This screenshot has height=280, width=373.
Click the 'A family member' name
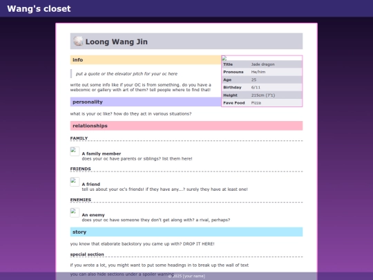point(102,153)
